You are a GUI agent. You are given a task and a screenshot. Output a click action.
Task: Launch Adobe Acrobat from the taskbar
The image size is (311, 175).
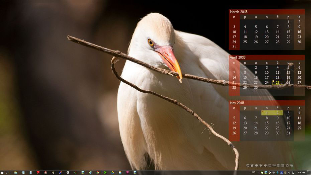click(38, 173)
